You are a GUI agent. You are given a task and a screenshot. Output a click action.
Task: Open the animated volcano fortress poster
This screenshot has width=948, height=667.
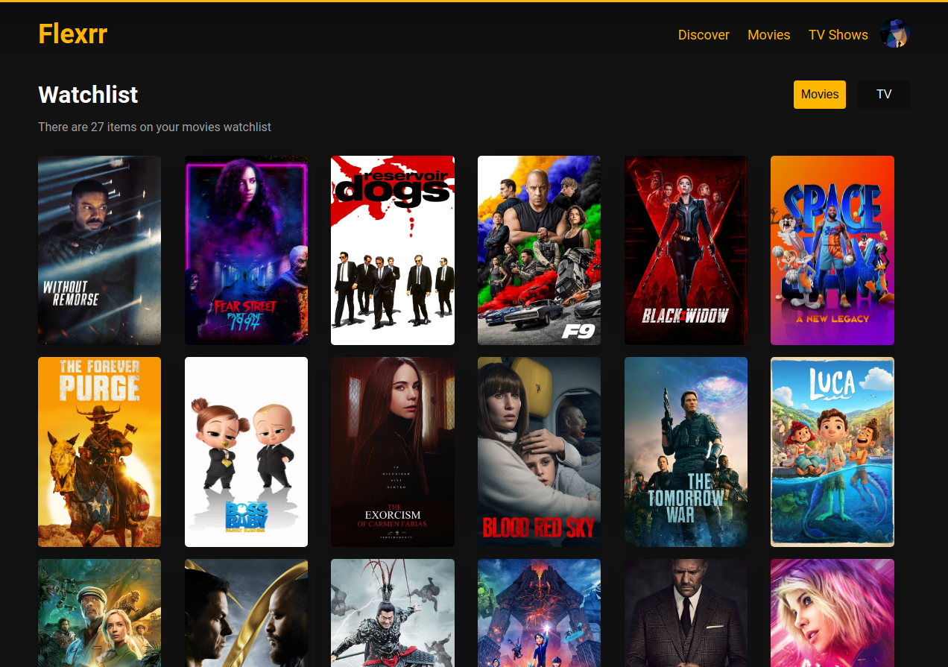coord(539,613)
